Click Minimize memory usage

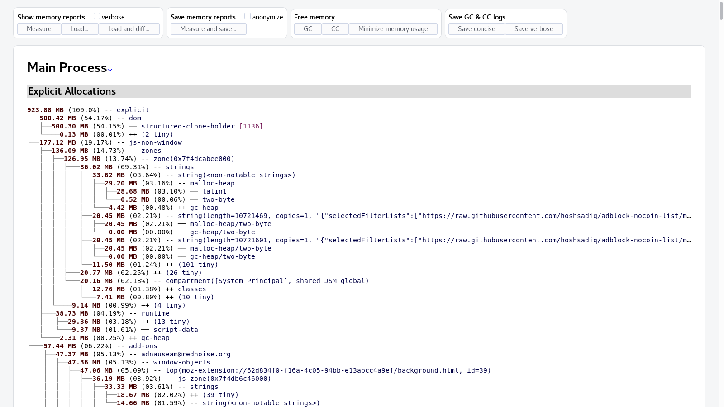(393, 28)
